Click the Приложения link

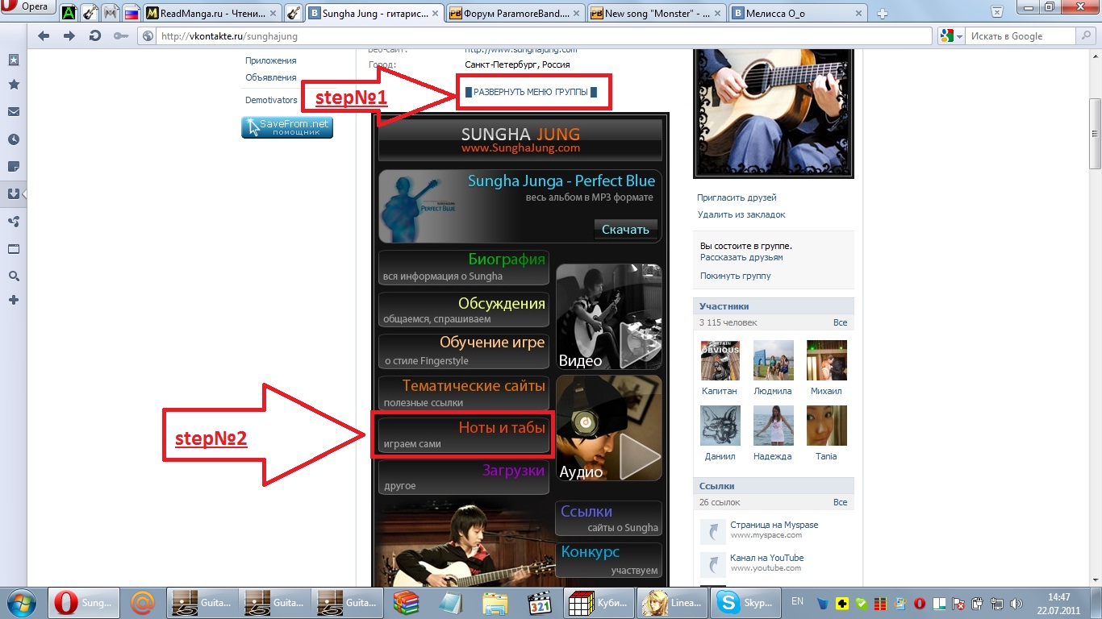pos(271,60)
